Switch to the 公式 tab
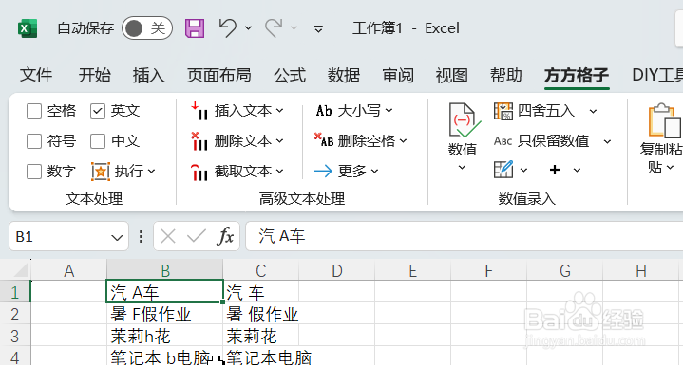 pos(290,75)
